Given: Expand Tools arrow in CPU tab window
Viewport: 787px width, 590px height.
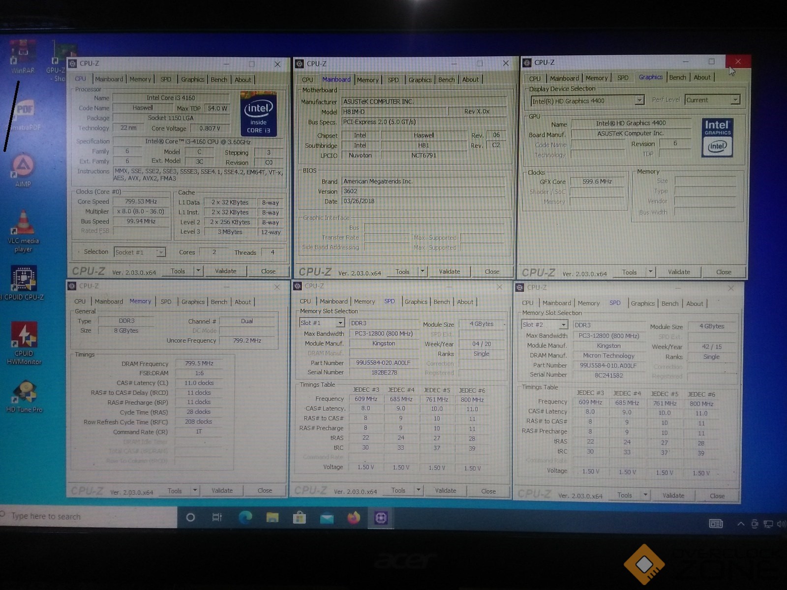Looking at the screenshot, I should click(198, 271).
